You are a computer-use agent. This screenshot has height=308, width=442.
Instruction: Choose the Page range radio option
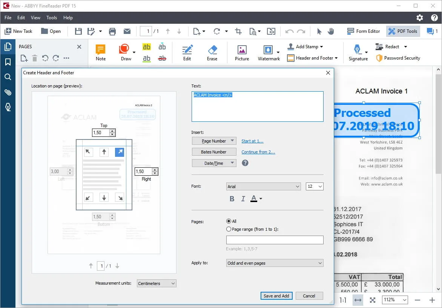click(229, 229)
